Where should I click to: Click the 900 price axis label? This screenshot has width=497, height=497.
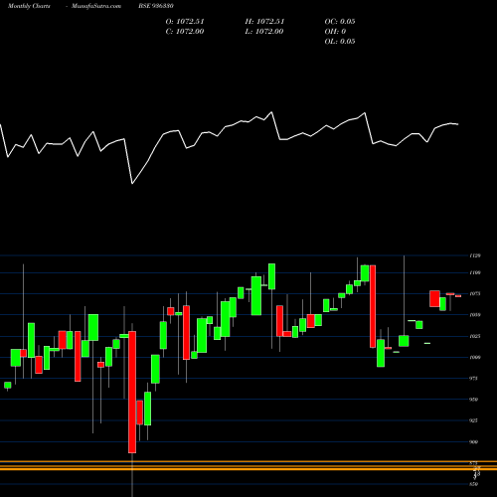(474, 441)
